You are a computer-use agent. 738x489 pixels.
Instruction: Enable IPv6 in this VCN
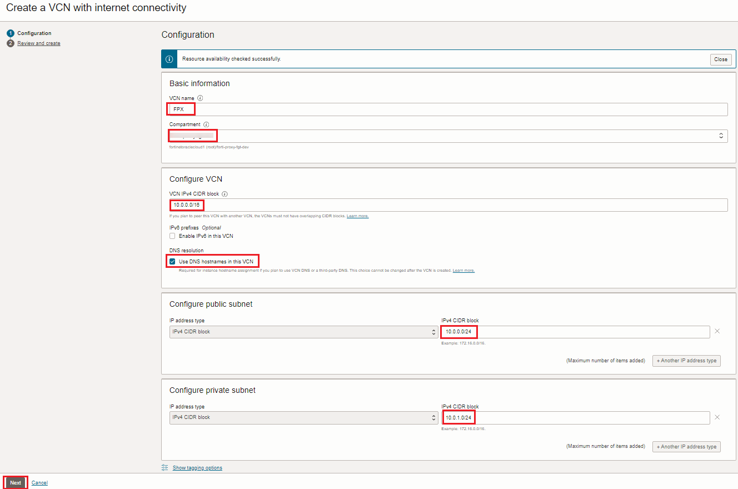click(x=172, y=236)
